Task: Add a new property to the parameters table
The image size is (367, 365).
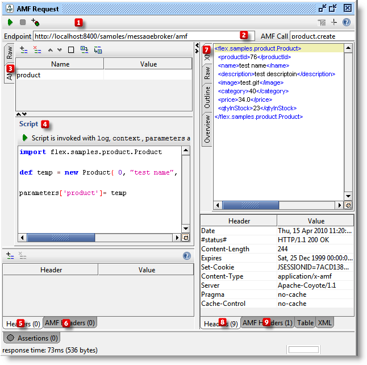Action: [24, 49]
